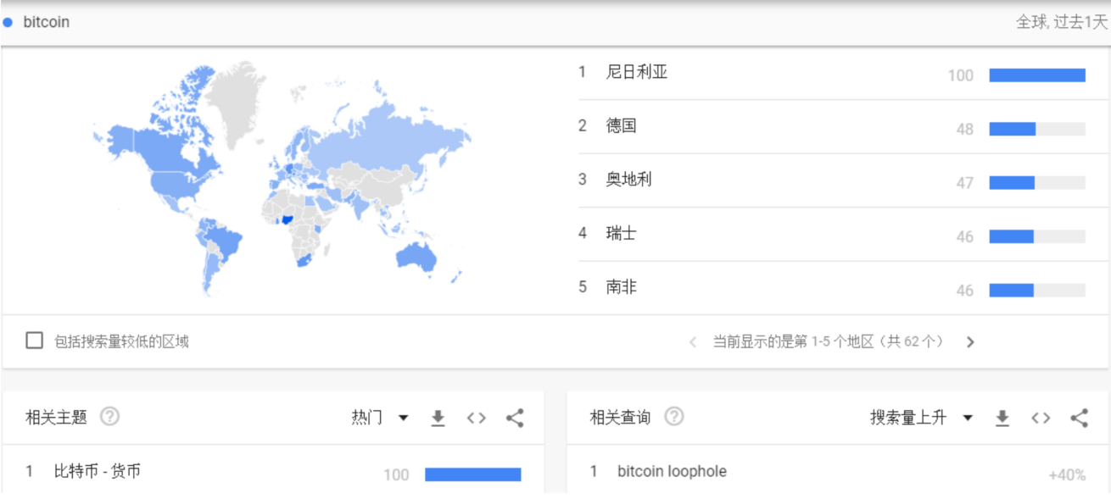
Task: Open the 热门 sorting dropdown
Action: click(x=380, y=418)
